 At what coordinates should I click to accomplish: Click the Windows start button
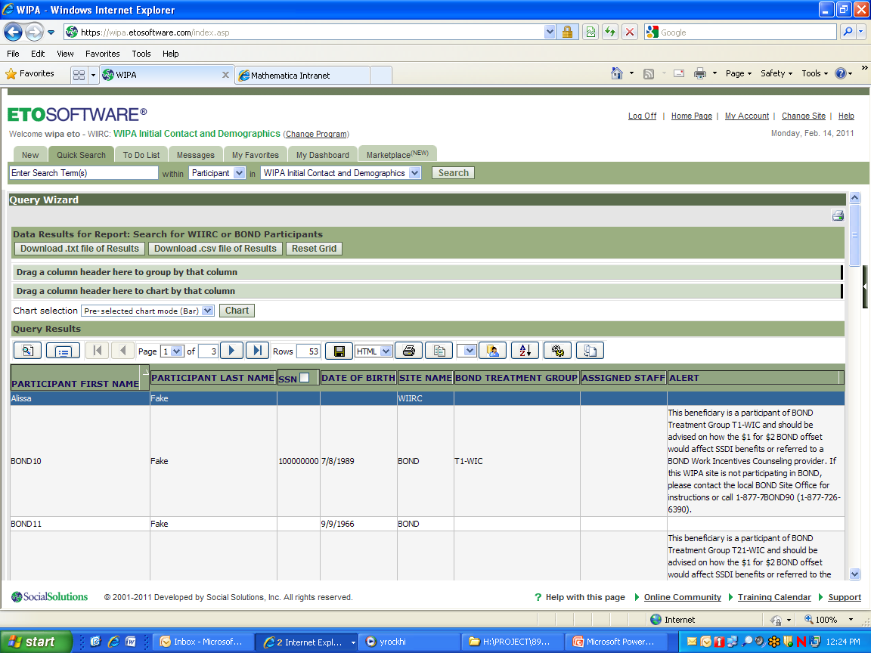click(33, 642)
